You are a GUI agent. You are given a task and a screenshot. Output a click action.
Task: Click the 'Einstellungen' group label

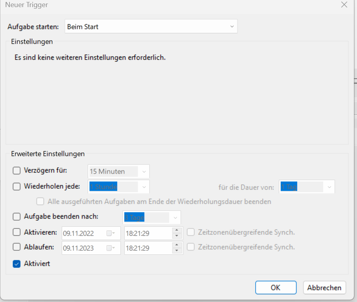click(x=32, y=42)
